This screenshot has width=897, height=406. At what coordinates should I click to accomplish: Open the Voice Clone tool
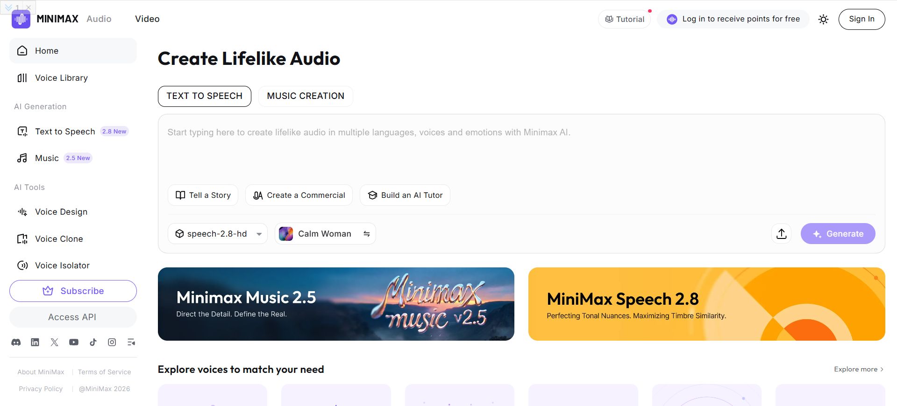click(73, 239)
